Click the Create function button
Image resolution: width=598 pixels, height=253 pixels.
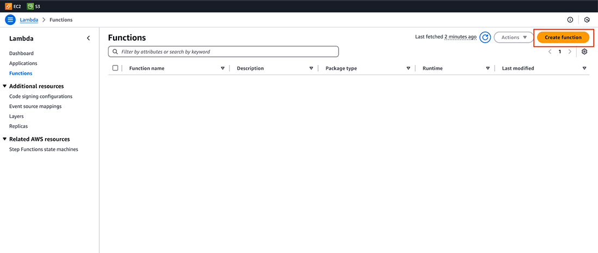pyautogui.click(x=563, y=37)
